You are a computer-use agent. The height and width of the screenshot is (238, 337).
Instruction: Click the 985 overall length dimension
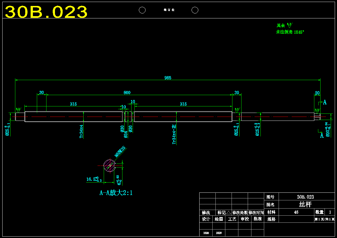[x=168, y=78]
